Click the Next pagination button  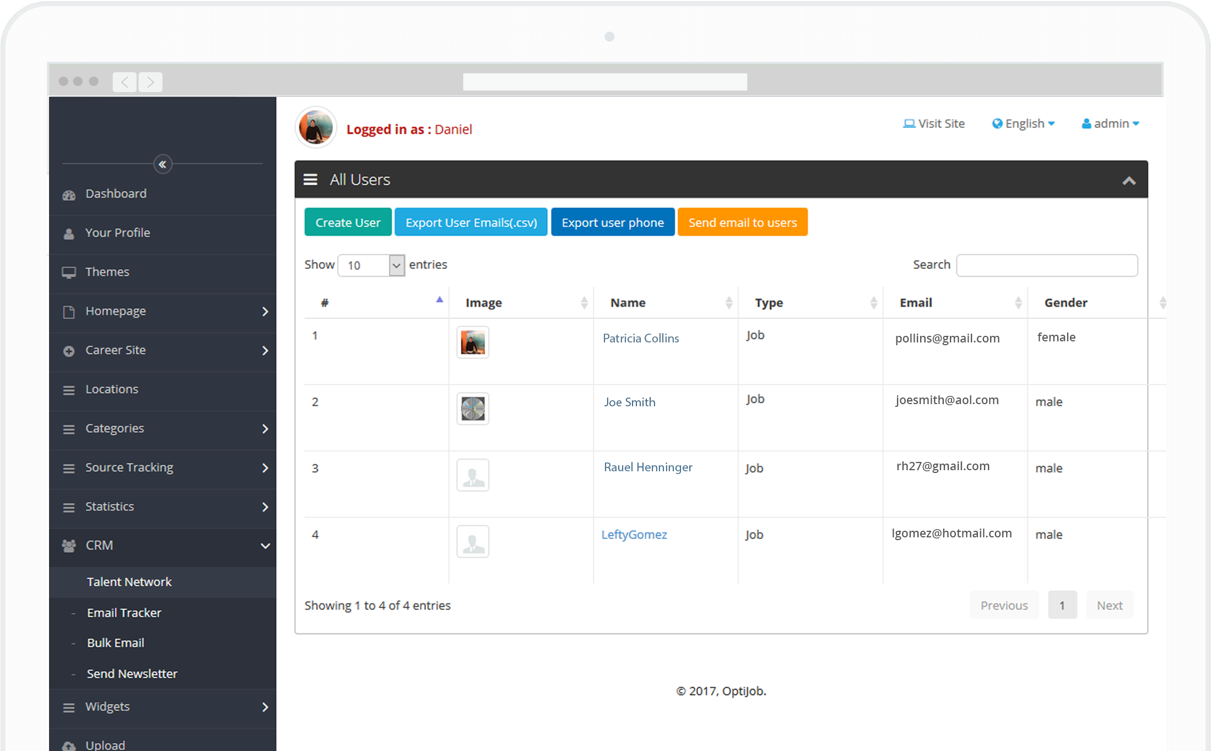click(x=1110, y=605)
